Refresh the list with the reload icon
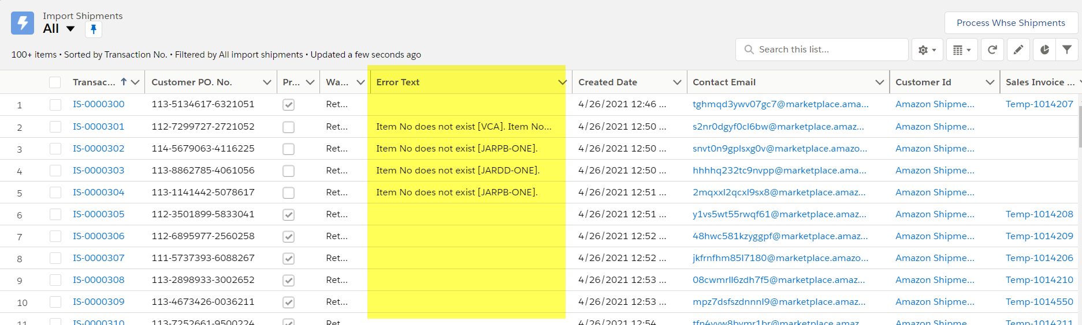This screenshot has width=1082, height=325. tap(992, 50)
